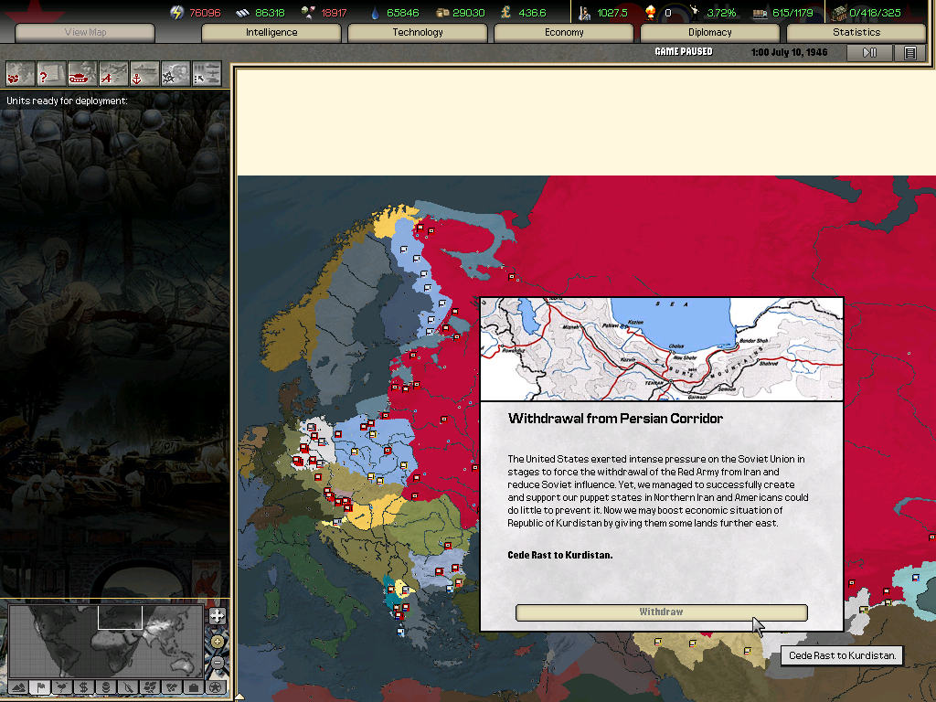The image size is (936, 702).
Task: Open the Diplomacy screen
Action: 710,33
